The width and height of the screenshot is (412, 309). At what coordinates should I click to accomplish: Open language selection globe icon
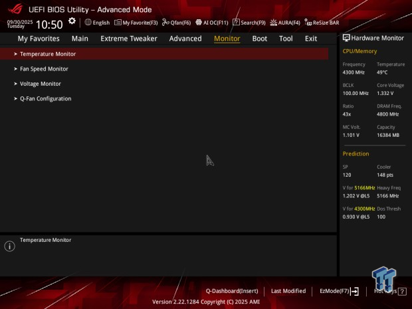[88, 22]
